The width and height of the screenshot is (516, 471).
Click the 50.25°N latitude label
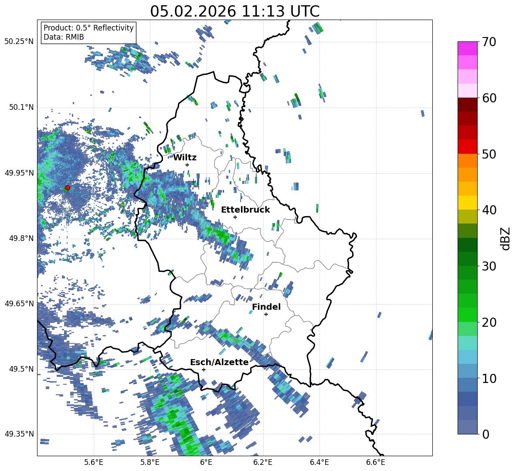tap(19, 42)
